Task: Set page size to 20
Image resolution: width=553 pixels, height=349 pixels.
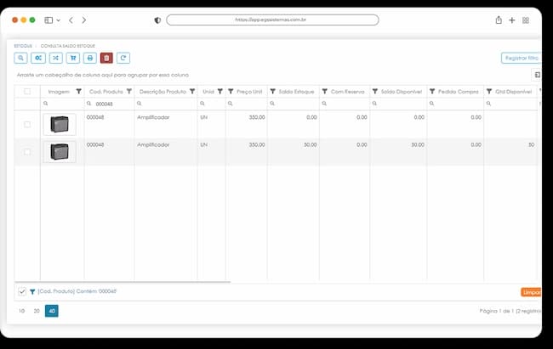Action: pyautogui.click(x=37, y=311)
